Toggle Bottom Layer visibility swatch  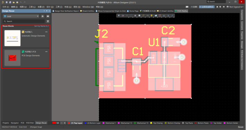pyautogui.click(x=85, y=123)
